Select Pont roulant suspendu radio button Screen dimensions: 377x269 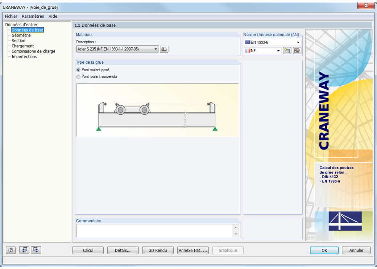78,77
